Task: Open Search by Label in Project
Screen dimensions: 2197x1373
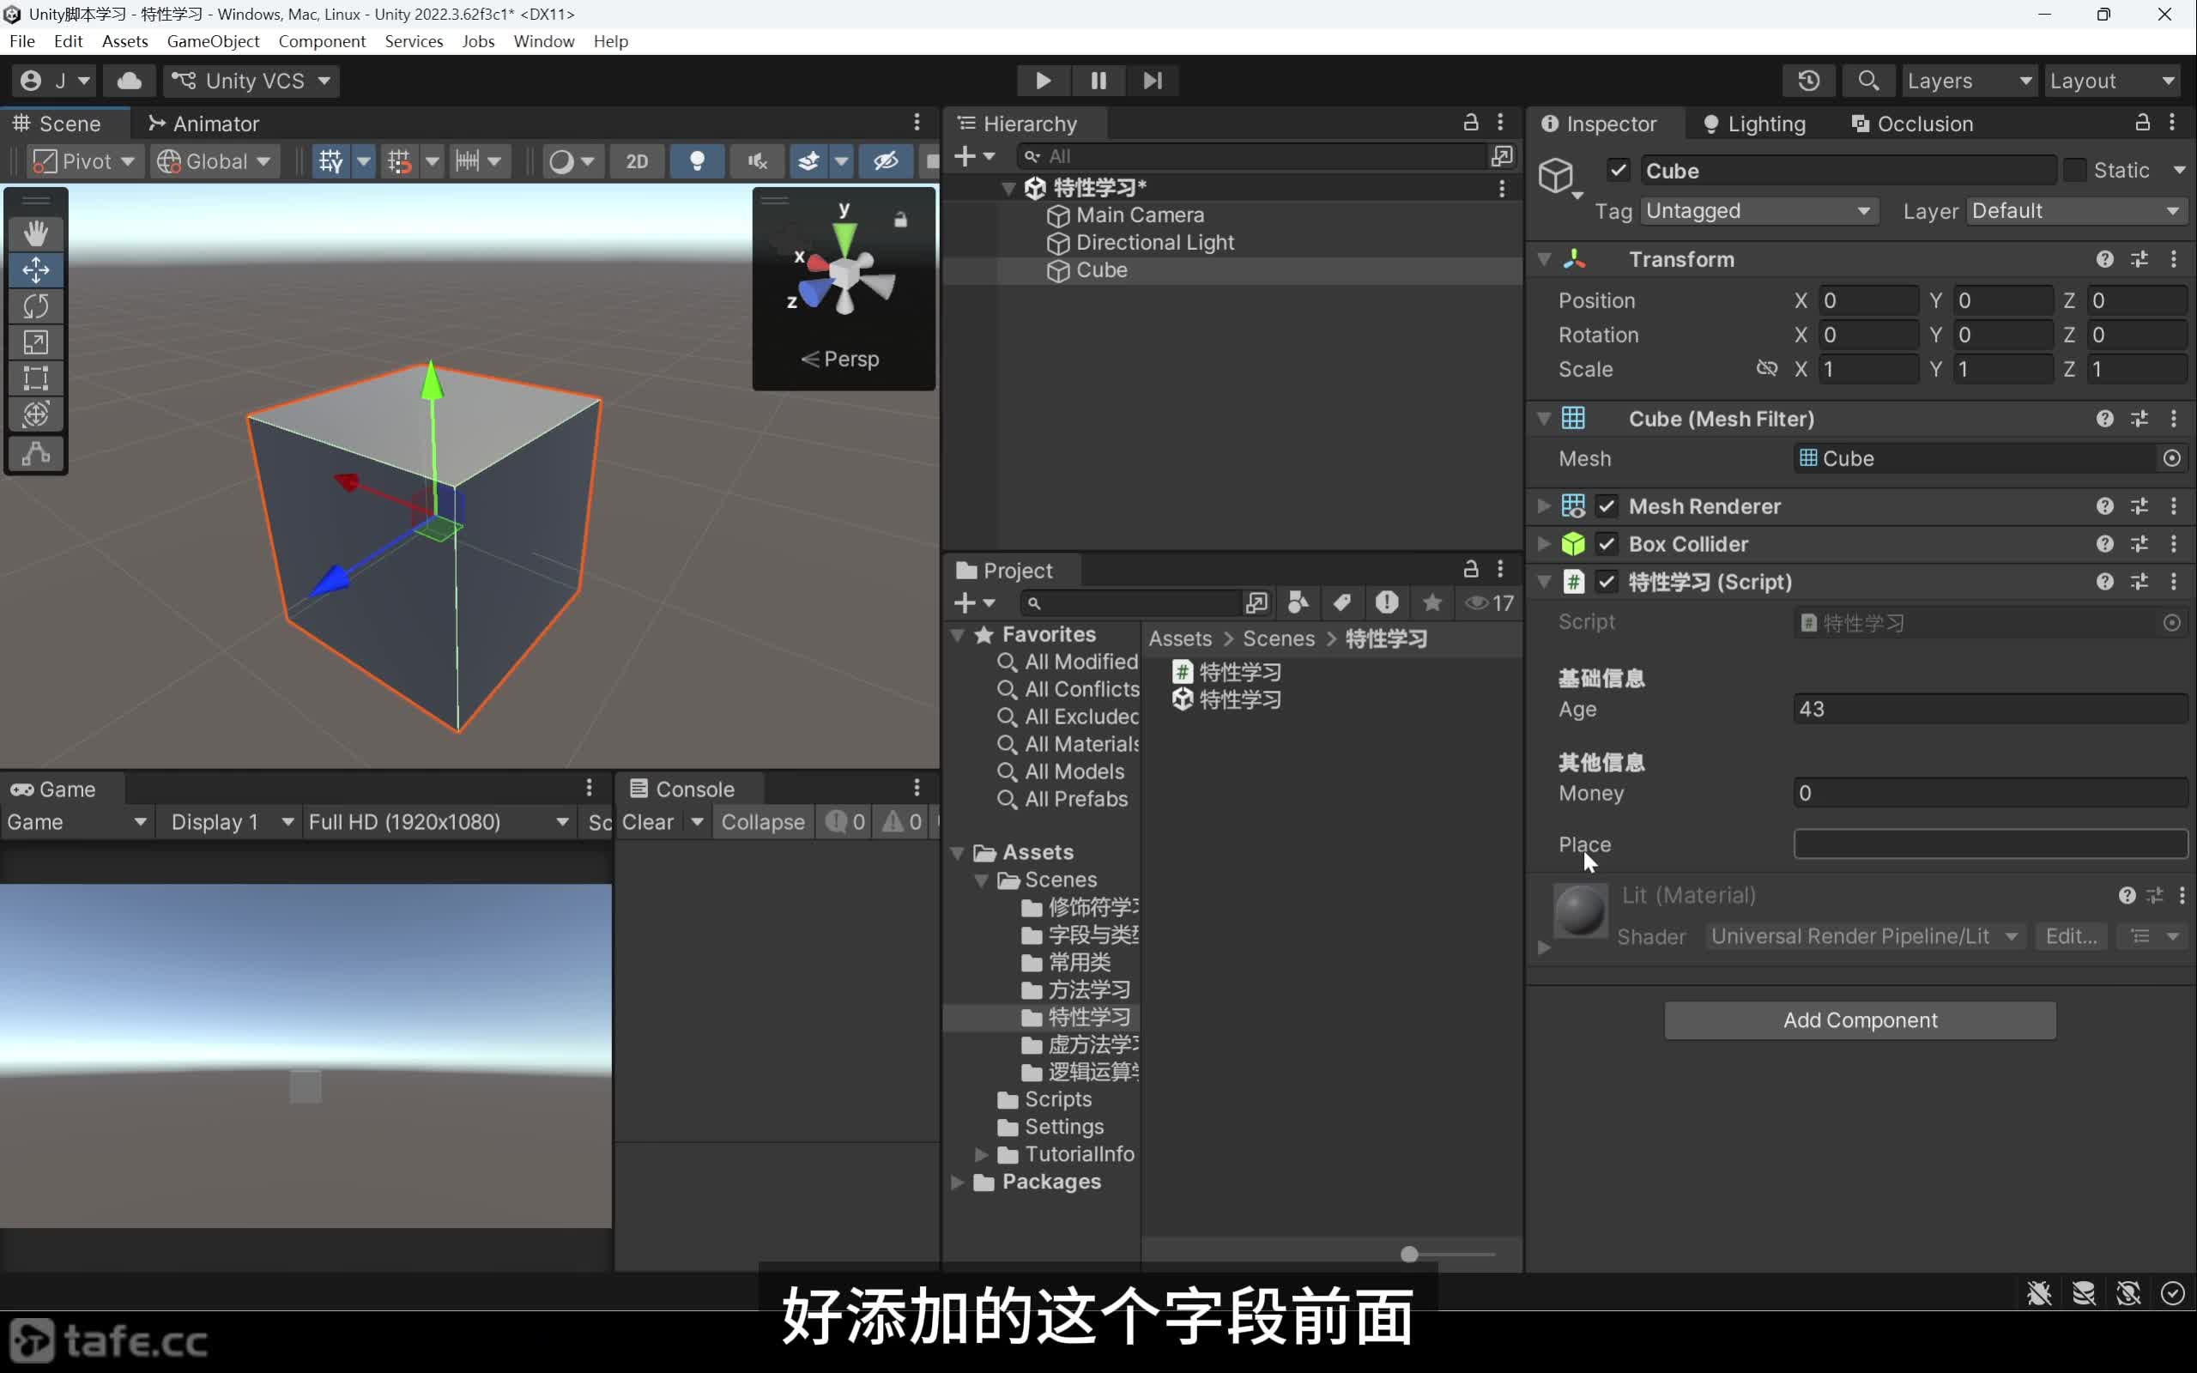Action: (1342, 603)
